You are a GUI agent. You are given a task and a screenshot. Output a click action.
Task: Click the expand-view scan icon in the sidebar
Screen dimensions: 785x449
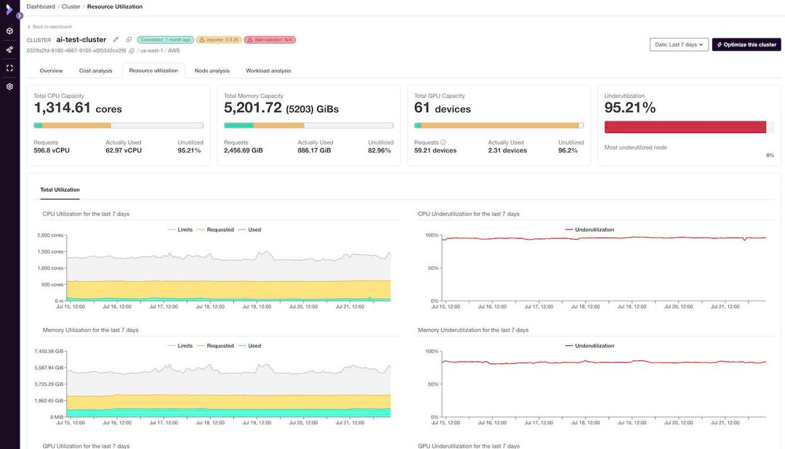pyautogui.click(x=9, y=68)
